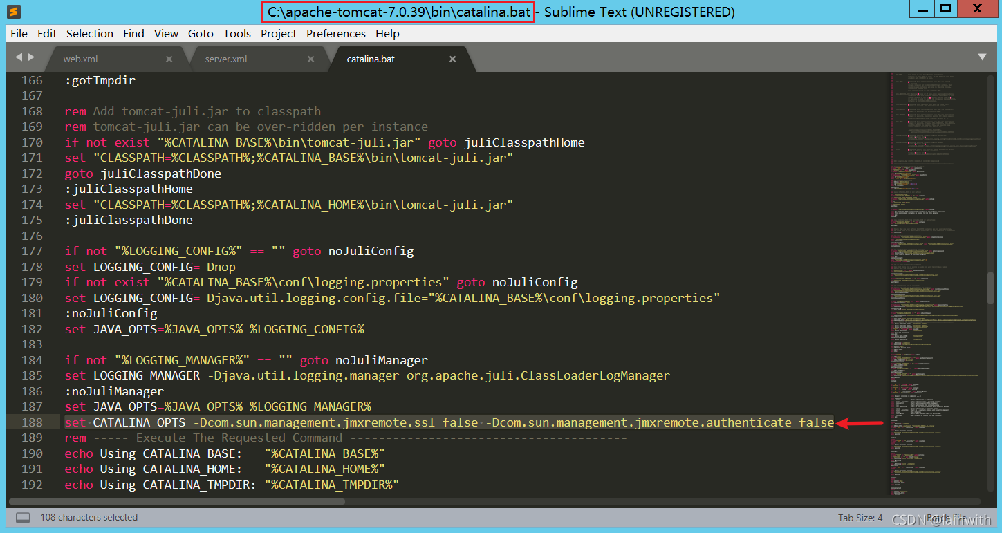Open the Goto menu
The width and height of the screenshot is (1002, 533).
[x=201, y=33]
